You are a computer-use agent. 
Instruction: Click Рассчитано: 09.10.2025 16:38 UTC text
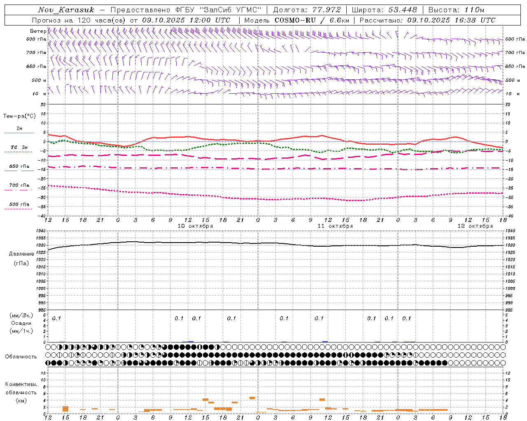[x=427, y=20]
